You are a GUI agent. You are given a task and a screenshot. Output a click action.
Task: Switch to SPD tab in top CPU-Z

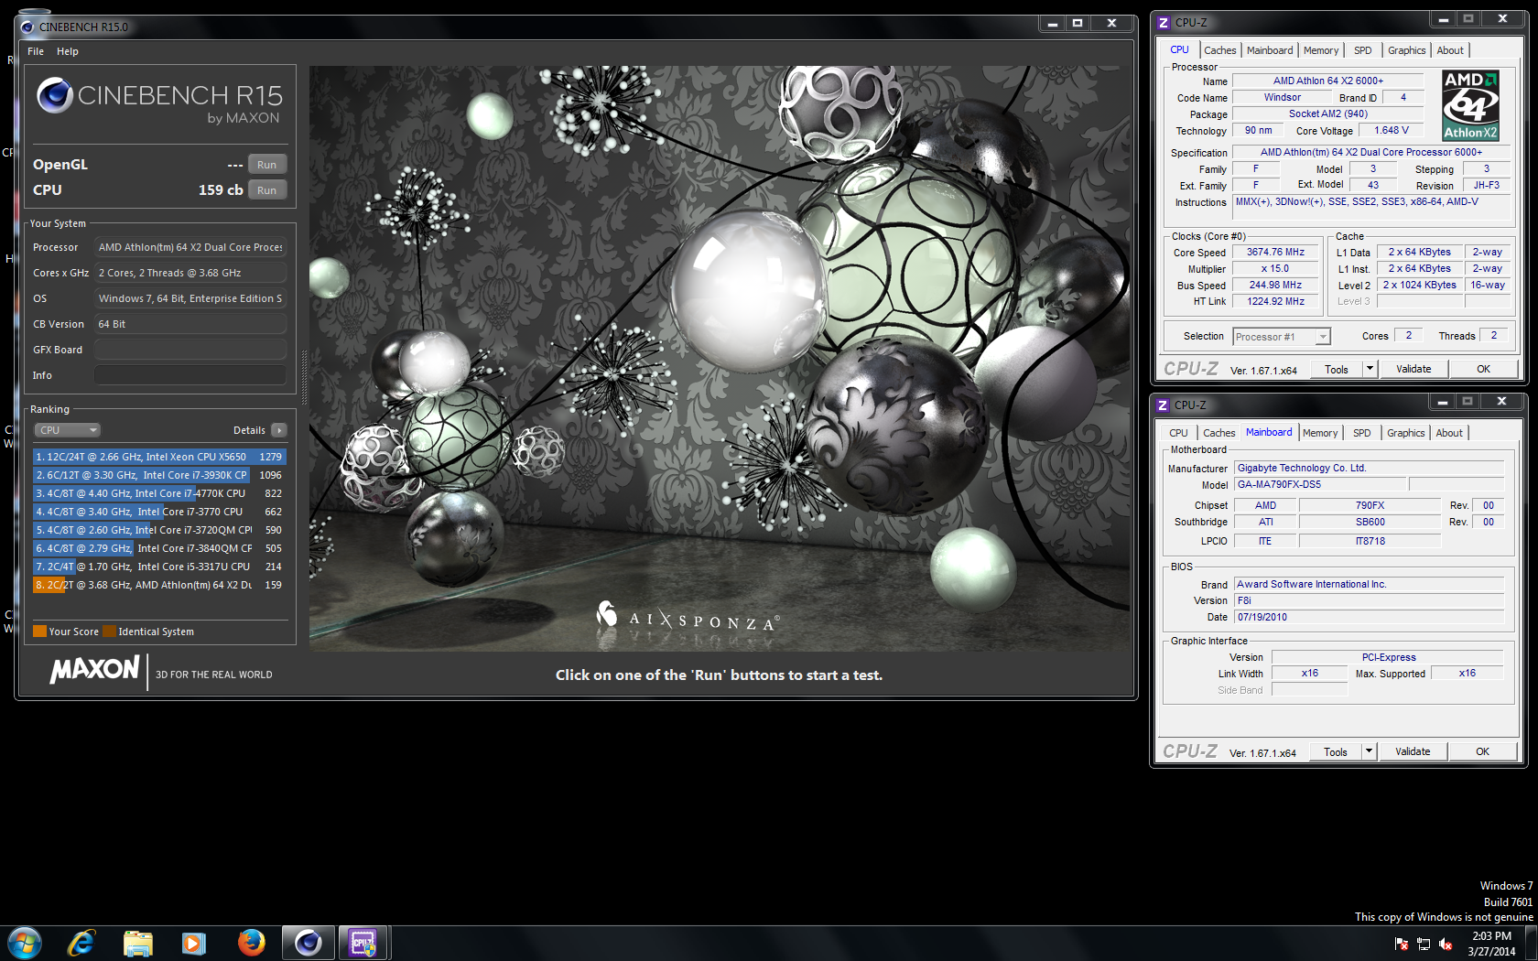click(x=1363, y=50)
